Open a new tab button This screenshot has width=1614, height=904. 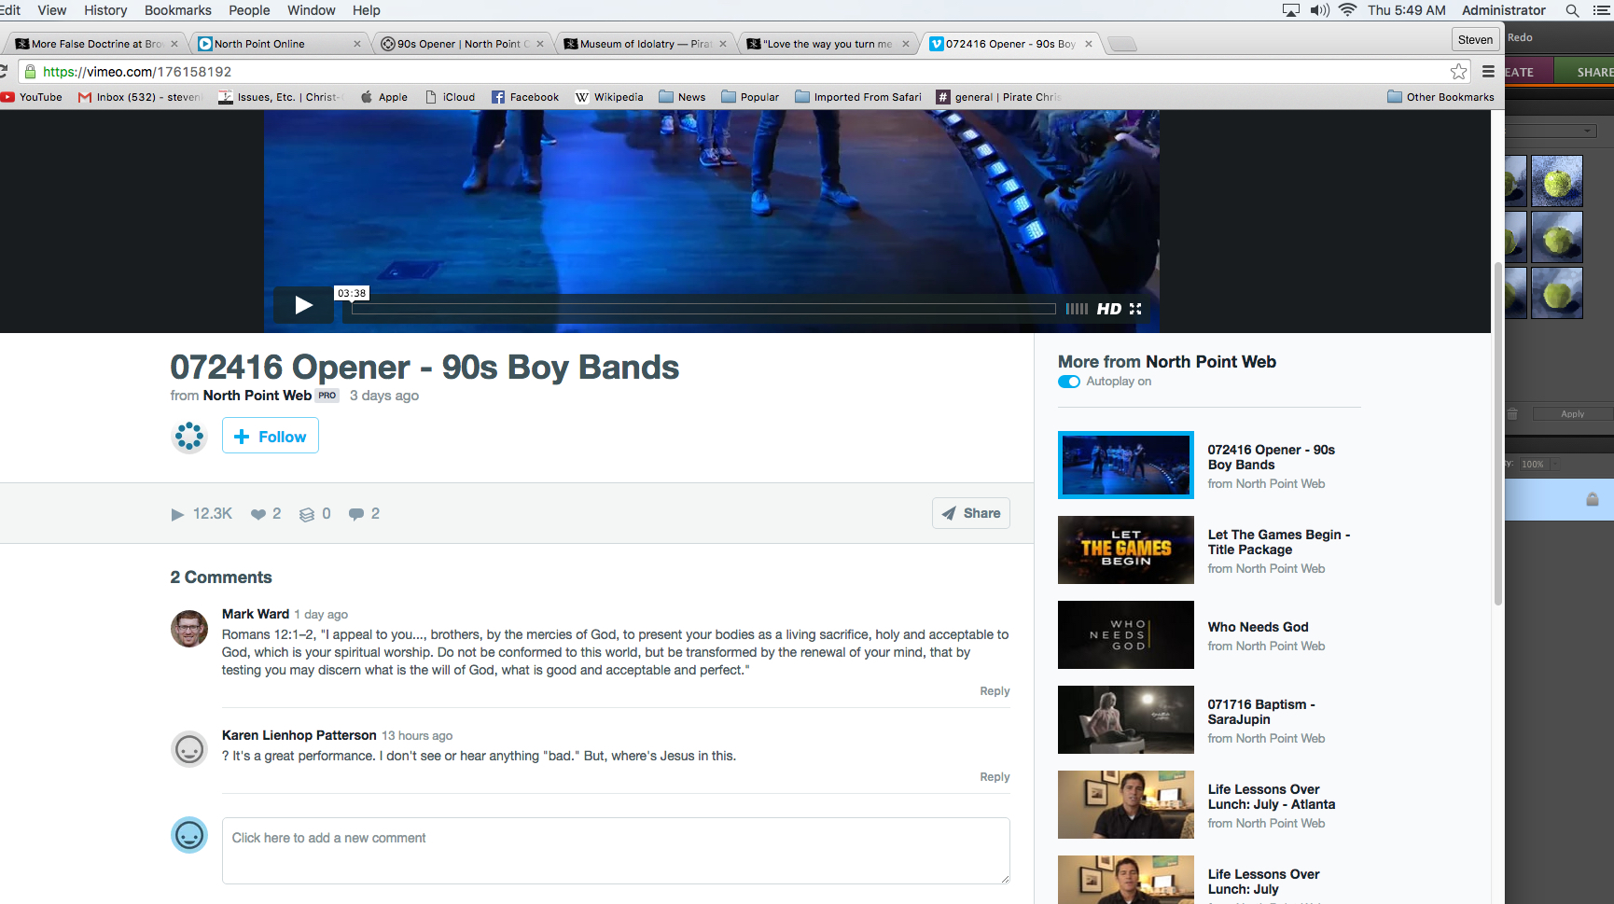point(1122,44)
